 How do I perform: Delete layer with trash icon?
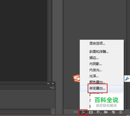pos(121,112)
